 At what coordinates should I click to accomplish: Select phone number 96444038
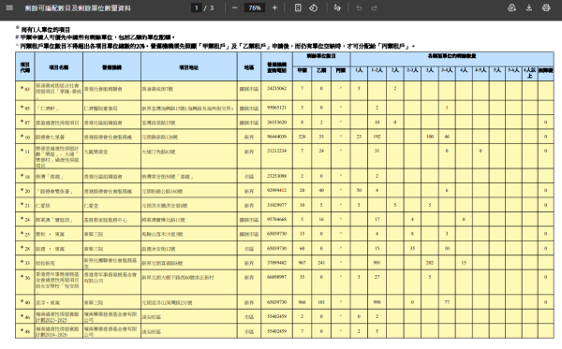276,137
